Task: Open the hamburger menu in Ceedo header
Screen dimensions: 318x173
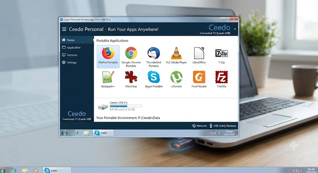Action: (64, 29)
